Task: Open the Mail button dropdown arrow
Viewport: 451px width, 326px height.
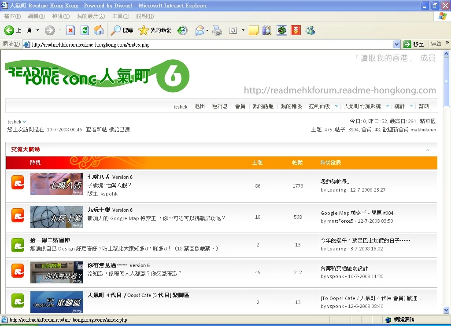Action: (207, 30)
